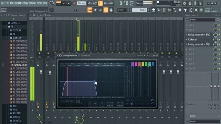
Task: Click the tempo 174 display
Action: coord(81,3)
